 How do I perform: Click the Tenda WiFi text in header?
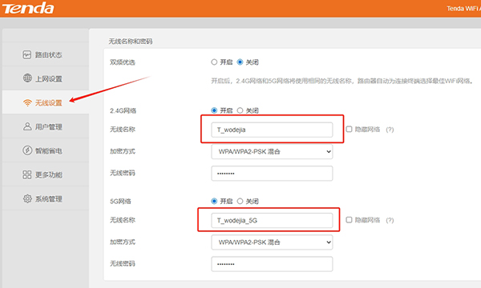click(x=463, y=9)
